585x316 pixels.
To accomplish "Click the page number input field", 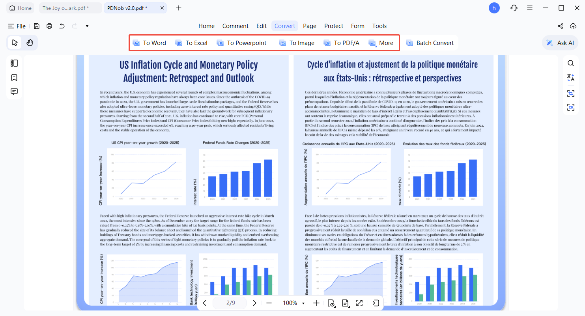I will point(230,303).
